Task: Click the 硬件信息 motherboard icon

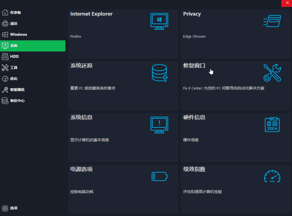Action: pos(272,125)
